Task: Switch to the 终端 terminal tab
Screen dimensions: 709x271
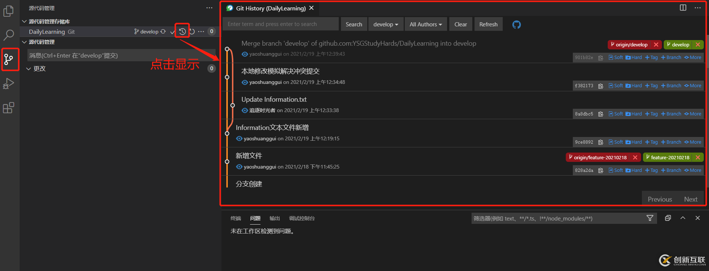Action: pyautogui.click(x=236, y=218)
